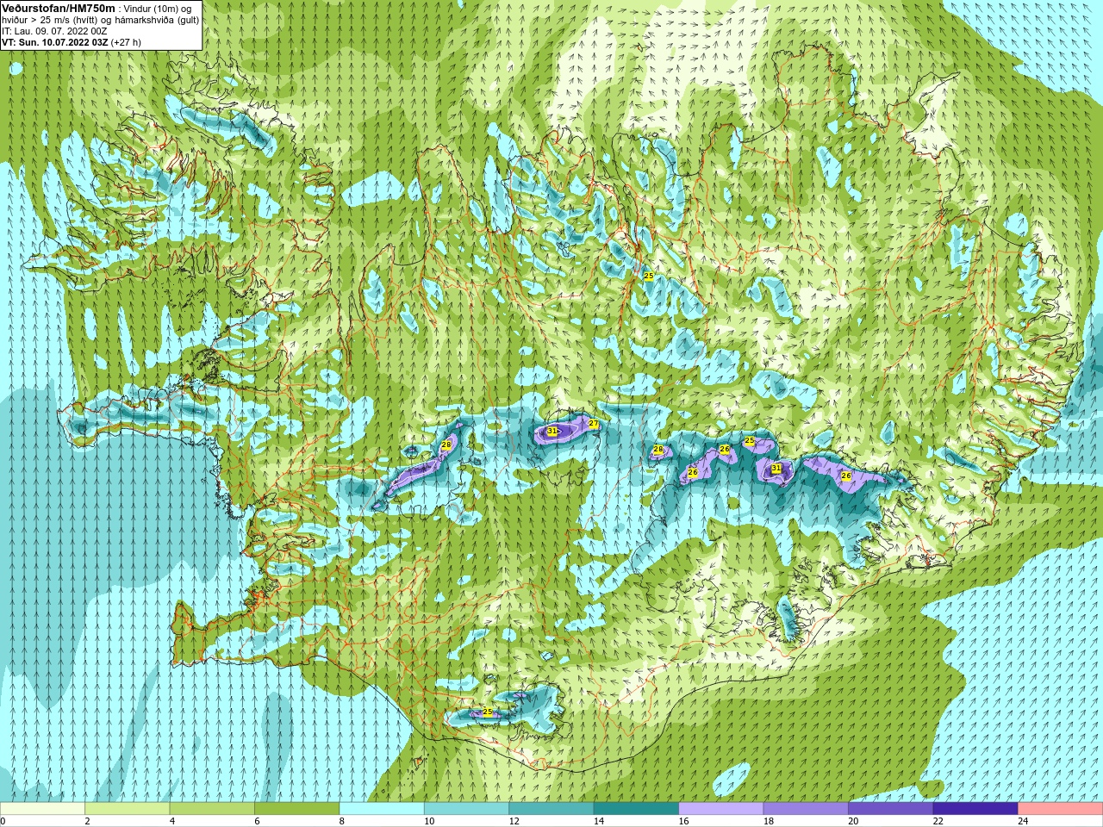Click the 6–8 m/s dark green legend swatch
Screen dimensions: 1103x827
pyautogui.click(x=297, y=809)
